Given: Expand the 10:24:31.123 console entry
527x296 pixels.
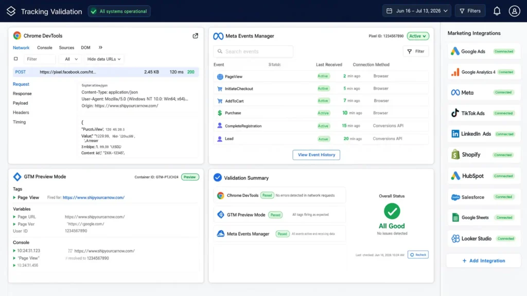Looking at the screenshot, I should point(14,251).
